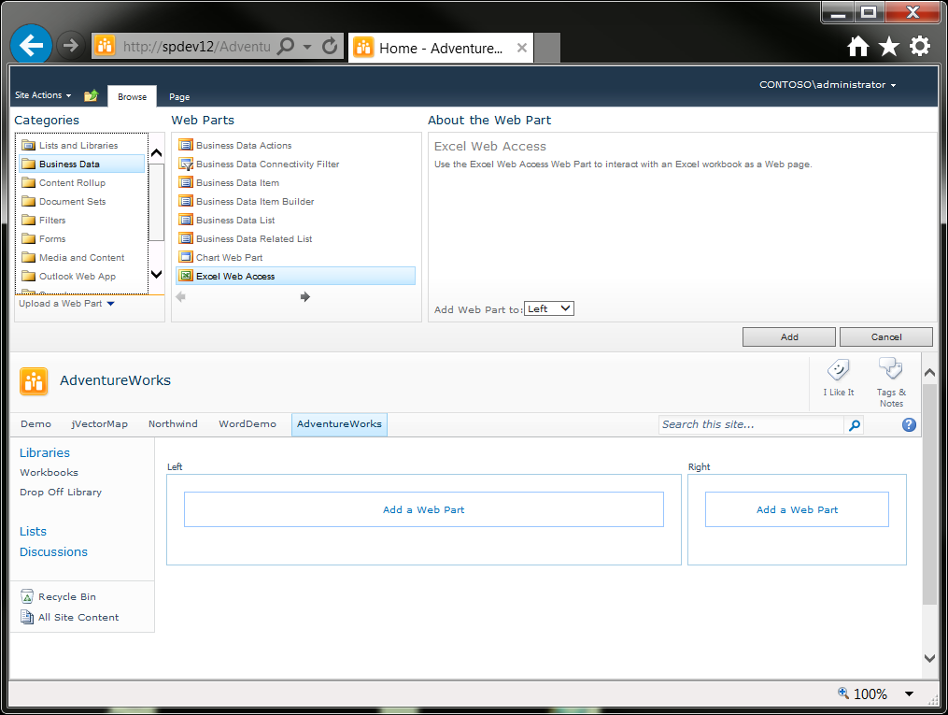Click the Categories list scroll down arrow
Image resolution: width=948 pixels, height=715 pixels.
[157, 274]
